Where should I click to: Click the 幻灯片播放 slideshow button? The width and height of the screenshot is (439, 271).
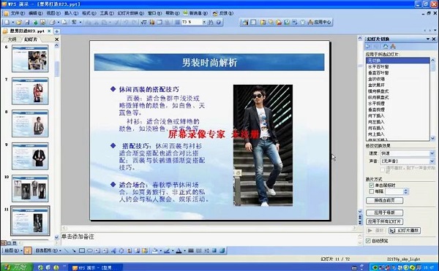[x=405, y=231]
